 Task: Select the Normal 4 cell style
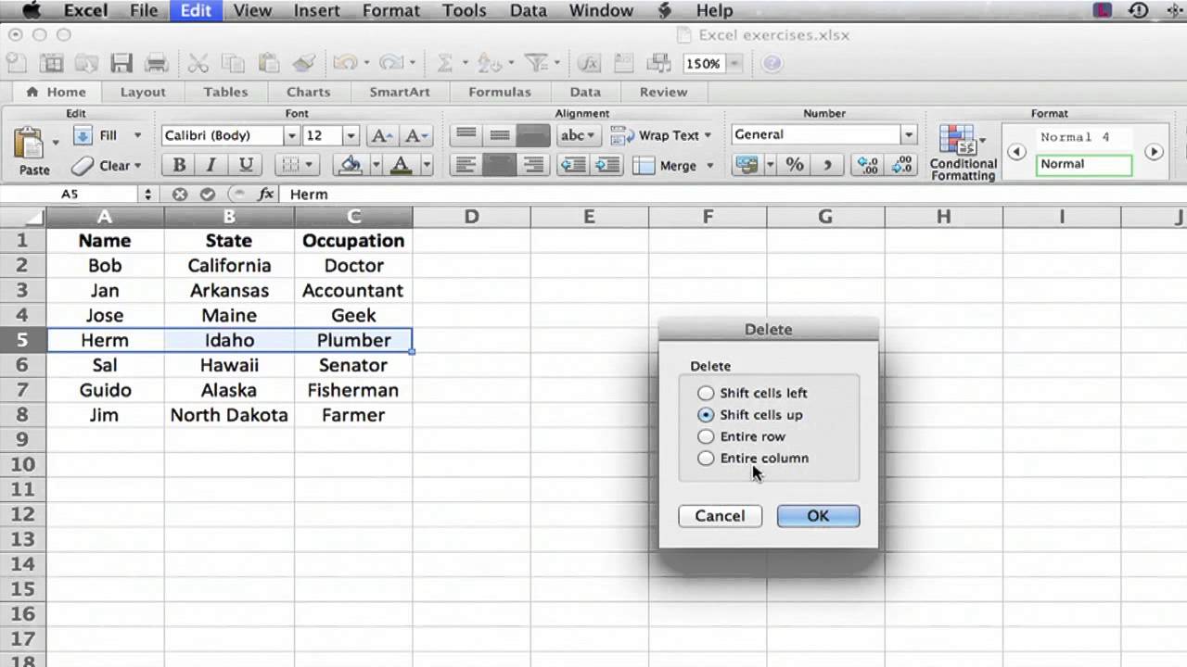click(1084, 137)
